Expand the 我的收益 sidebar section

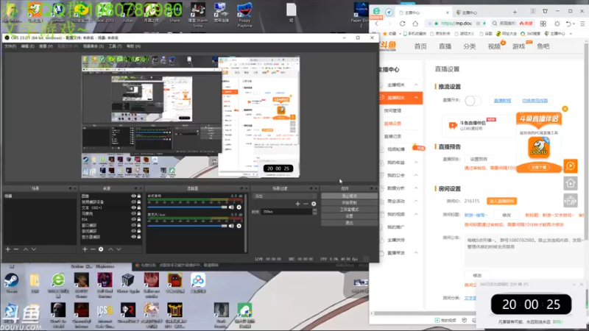point(416,163)
